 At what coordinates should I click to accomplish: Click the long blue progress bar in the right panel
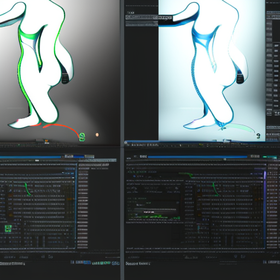point(197,156)
